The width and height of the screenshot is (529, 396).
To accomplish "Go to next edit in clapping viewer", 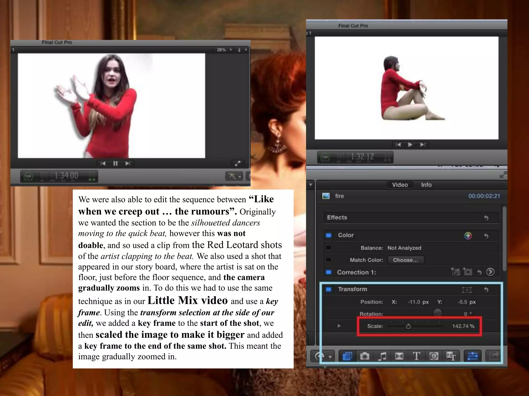I will pos(128,163).
